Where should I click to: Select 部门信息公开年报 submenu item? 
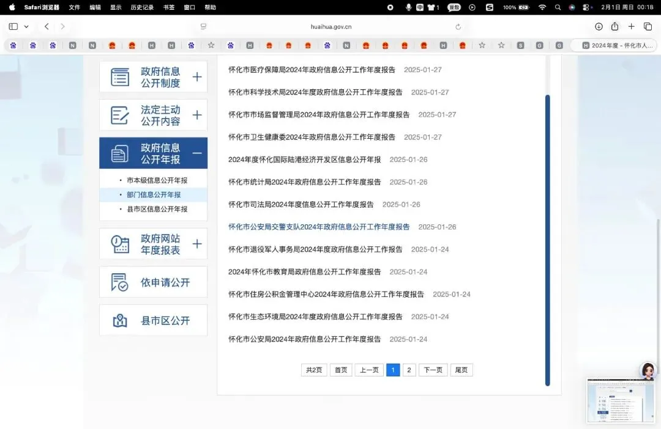point(154,194)
